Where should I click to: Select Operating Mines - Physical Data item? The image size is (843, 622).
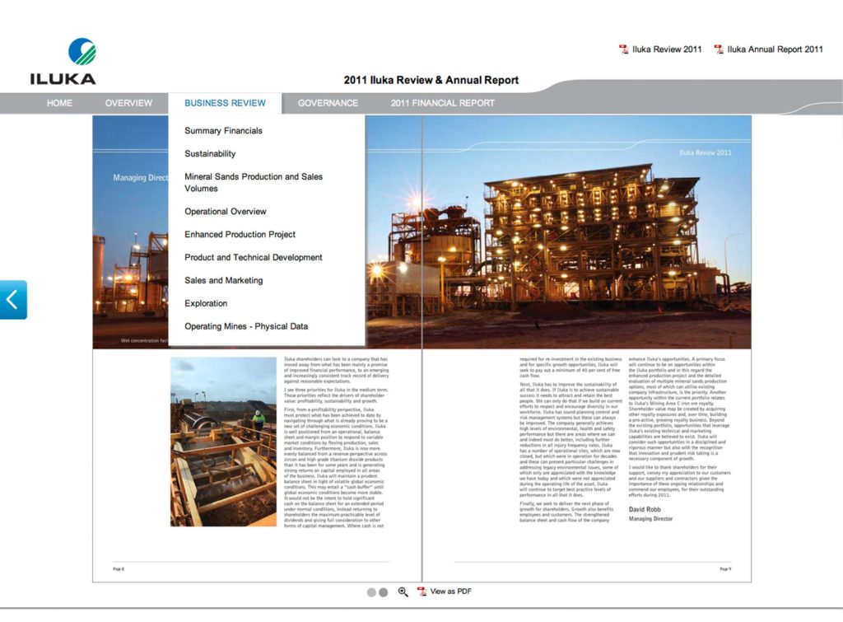pos(246,326)
